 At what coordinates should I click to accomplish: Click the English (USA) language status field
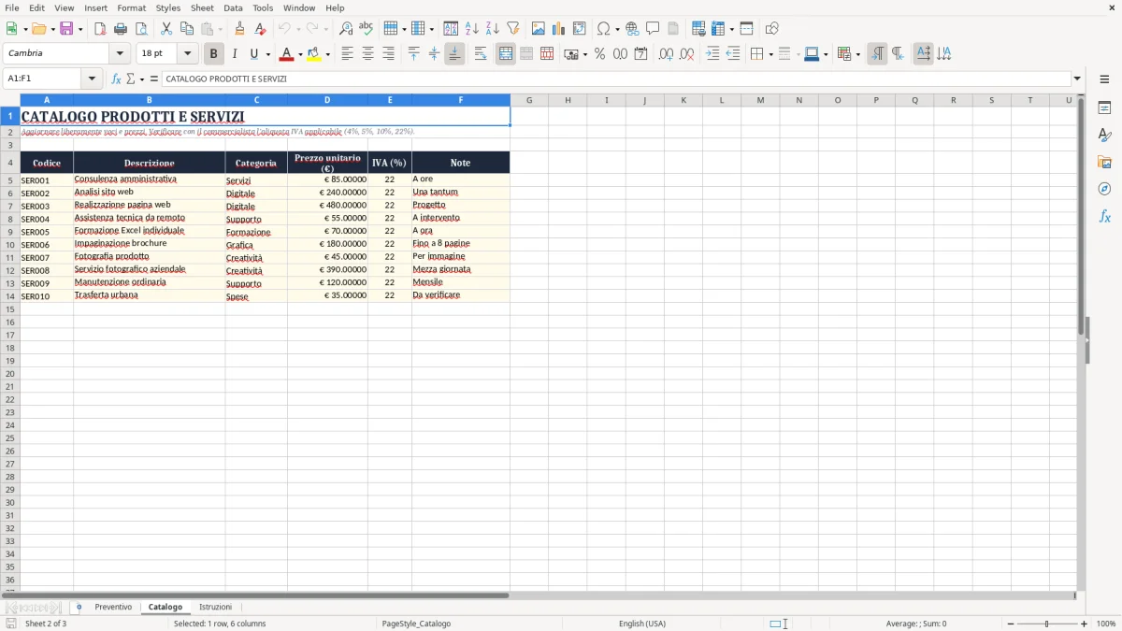tap(642, 624)
